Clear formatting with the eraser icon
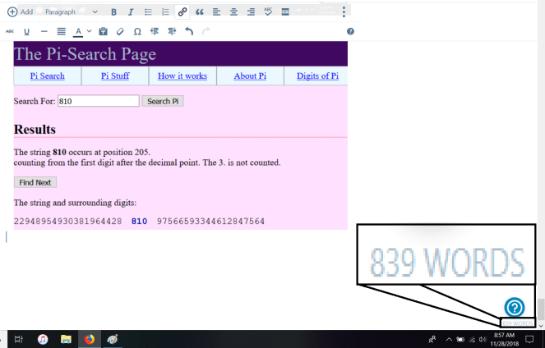Image resolution: width=545 pixels, height=348 pixels. [120, 31]
